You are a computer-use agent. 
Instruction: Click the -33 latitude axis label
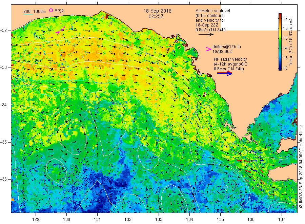3,68
